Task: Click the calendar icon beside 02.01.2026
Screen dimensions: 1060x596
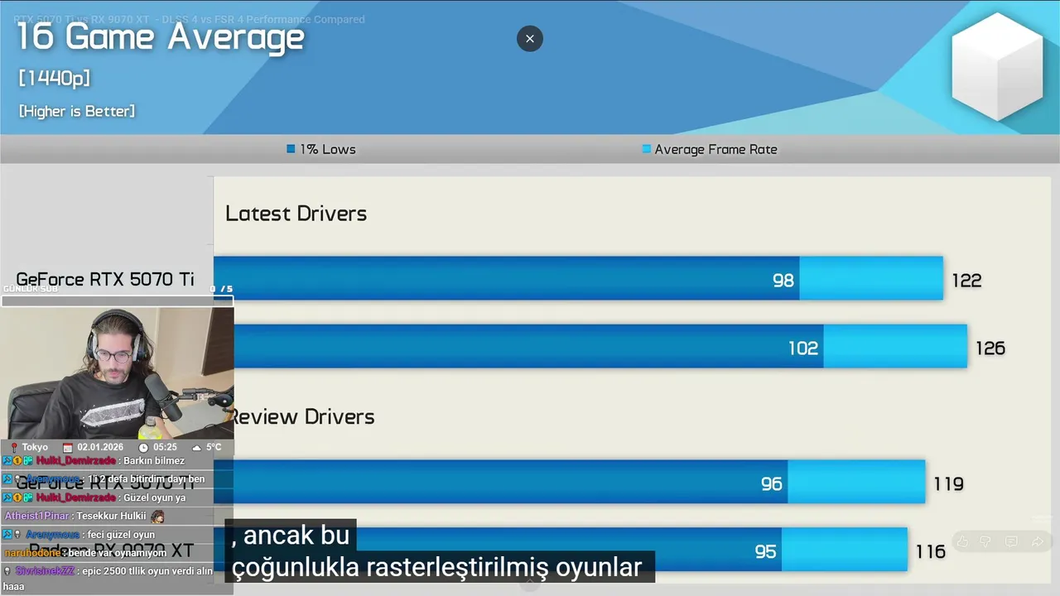Action: 68,447
